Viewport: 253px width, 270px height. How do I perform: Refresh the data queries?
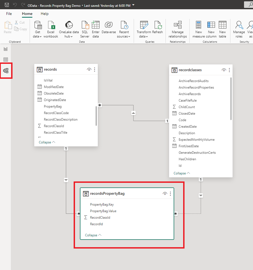[x=158, y=27]
